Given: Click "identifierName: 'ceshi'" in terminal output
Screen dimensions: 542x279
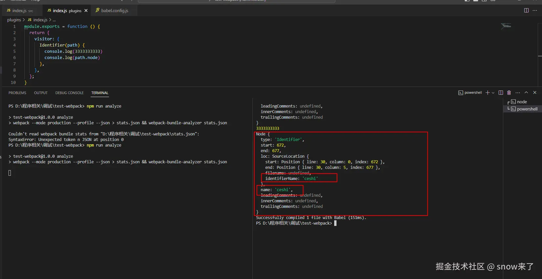Looking at the screenshot, I should tap(292, 178).
